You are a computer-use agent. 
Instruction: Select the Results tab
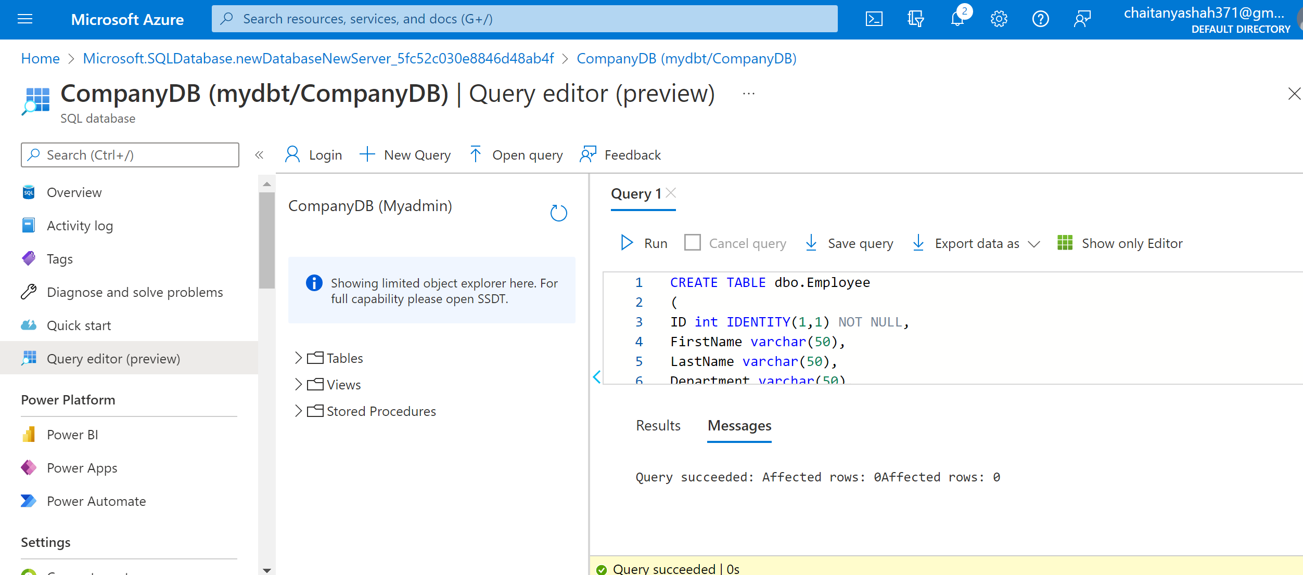pos(658,425)
